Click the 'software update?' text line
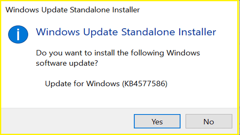This screenshot has width=240, height=135. point(67,64)
